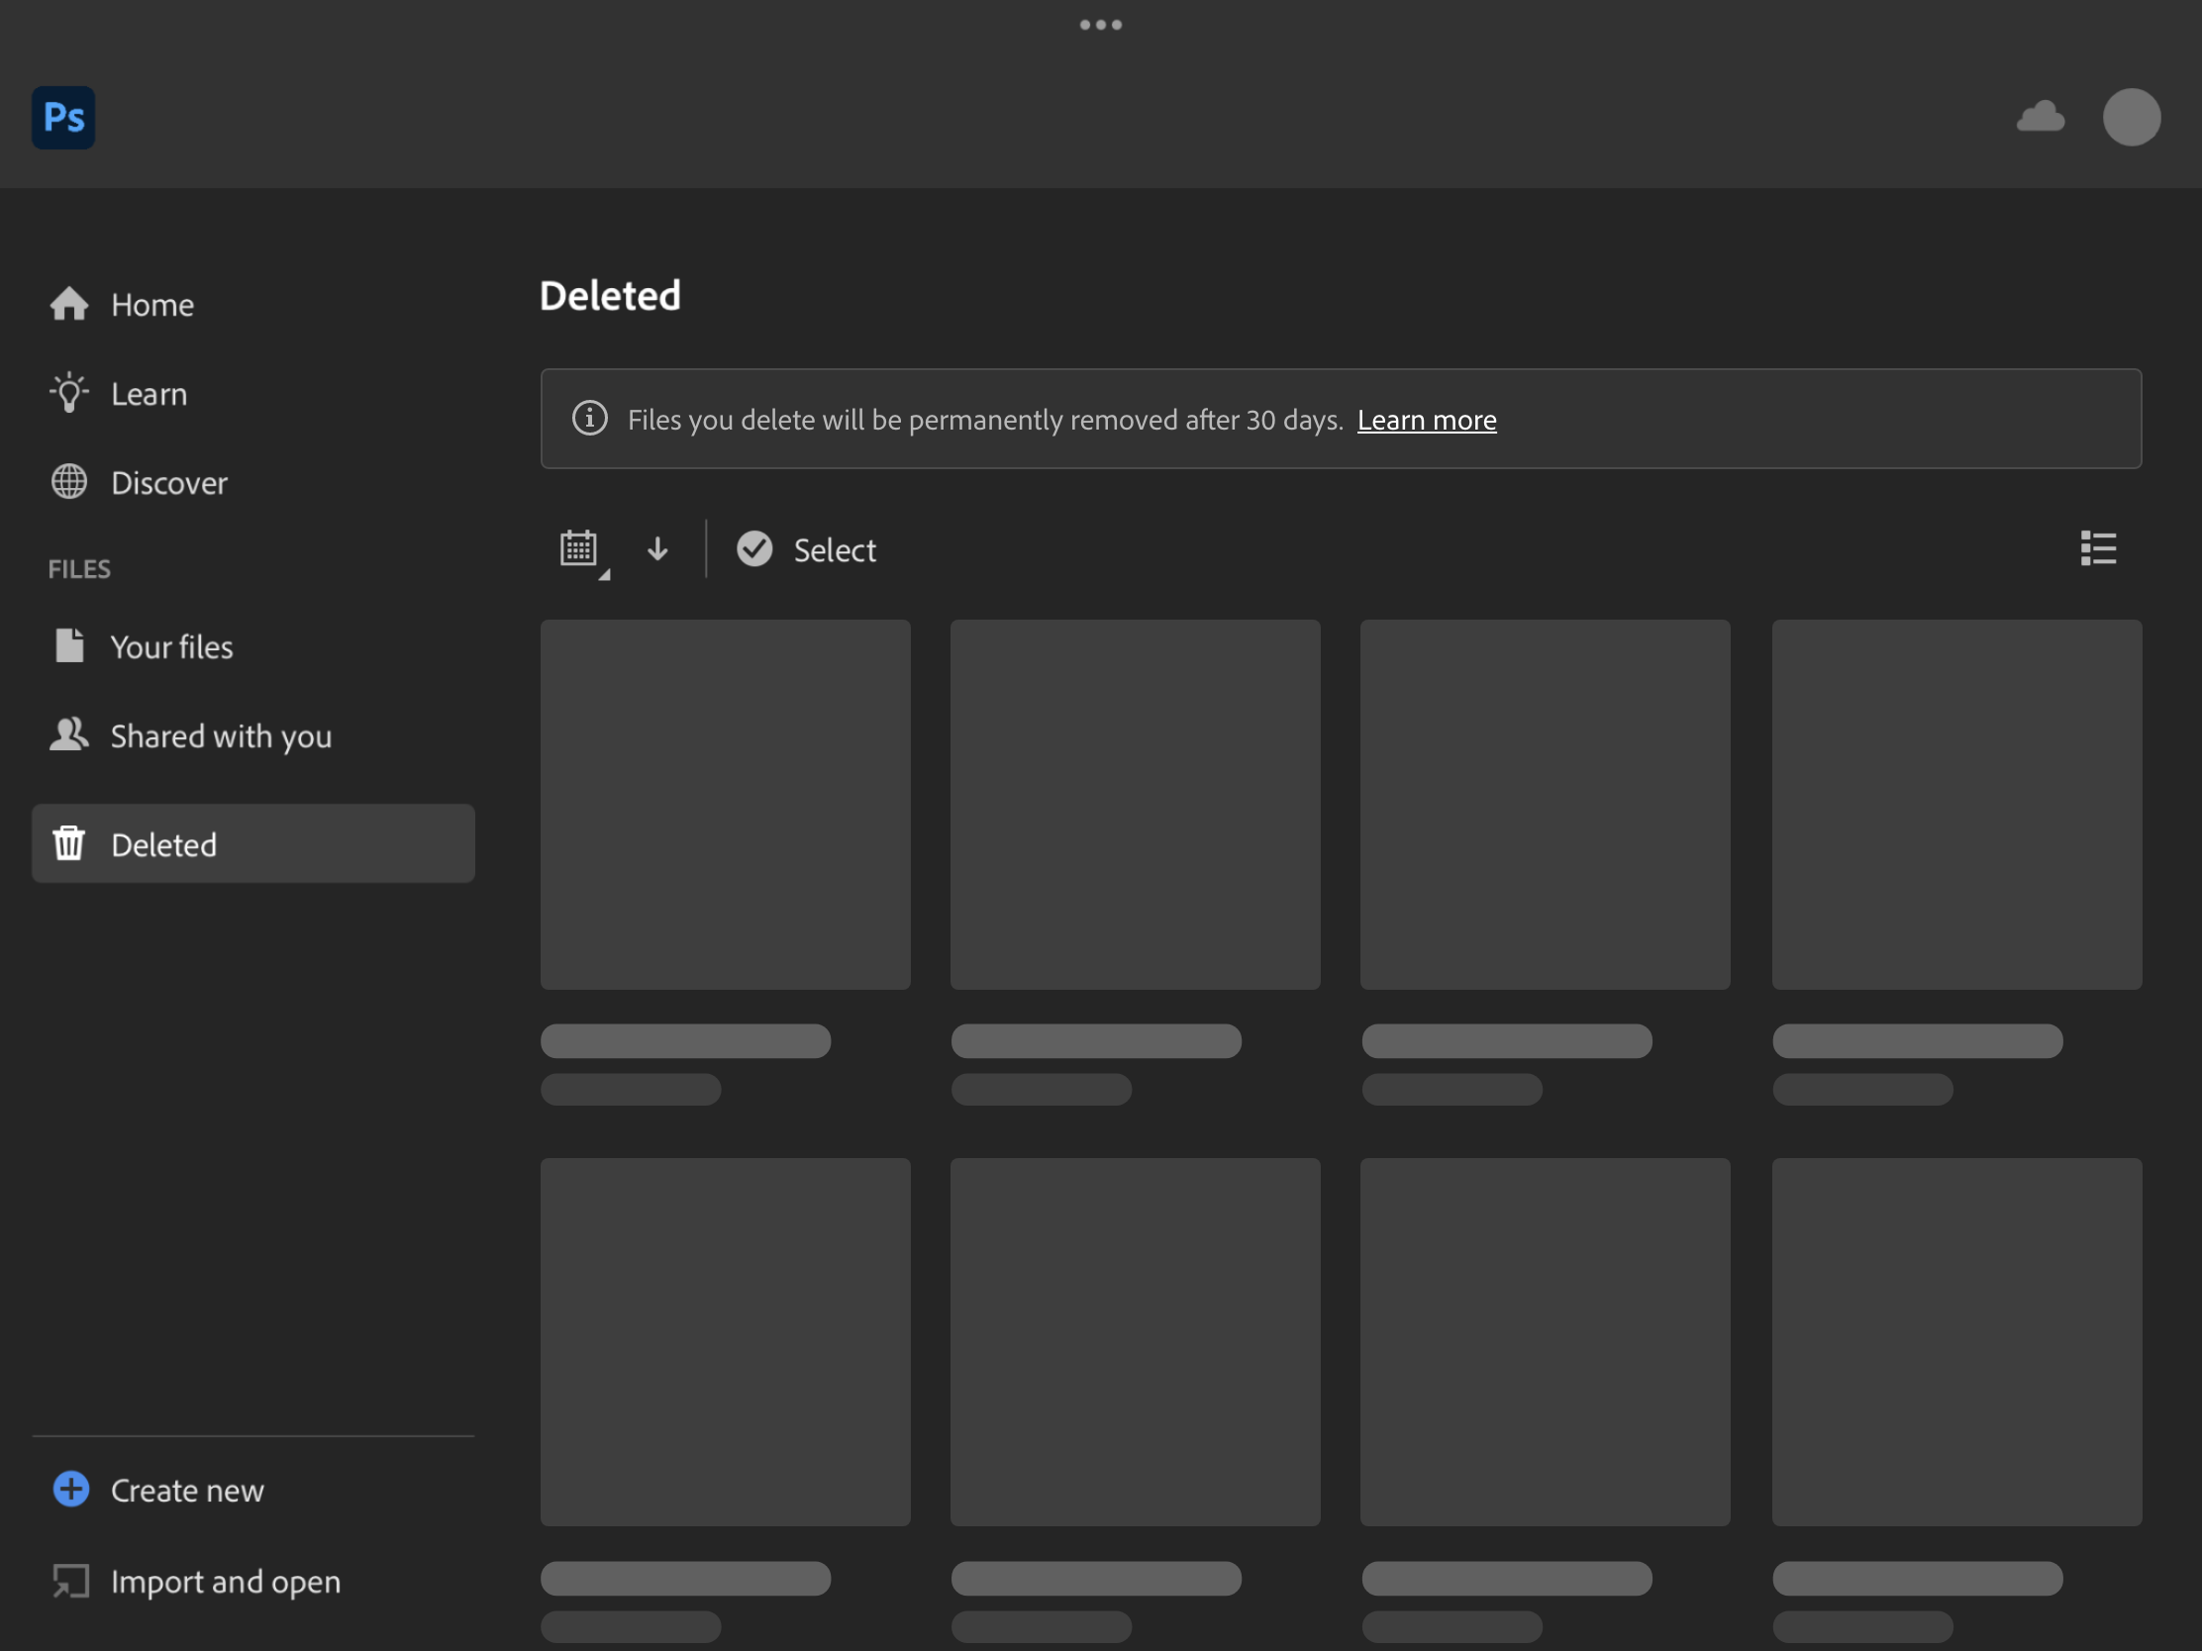Click the trash icon beside Deleted
The width and height of the screenshot is (2202, 1651).
[x=68, y=843]
